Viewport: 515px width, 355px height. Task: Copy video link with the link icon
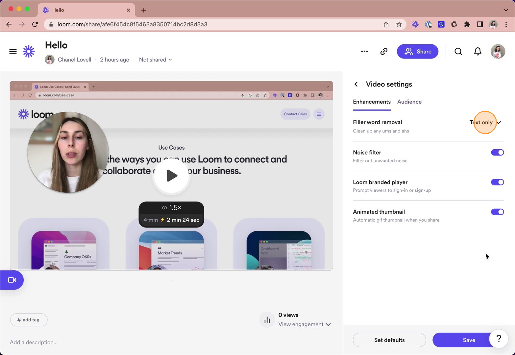[x=384, y=51]
